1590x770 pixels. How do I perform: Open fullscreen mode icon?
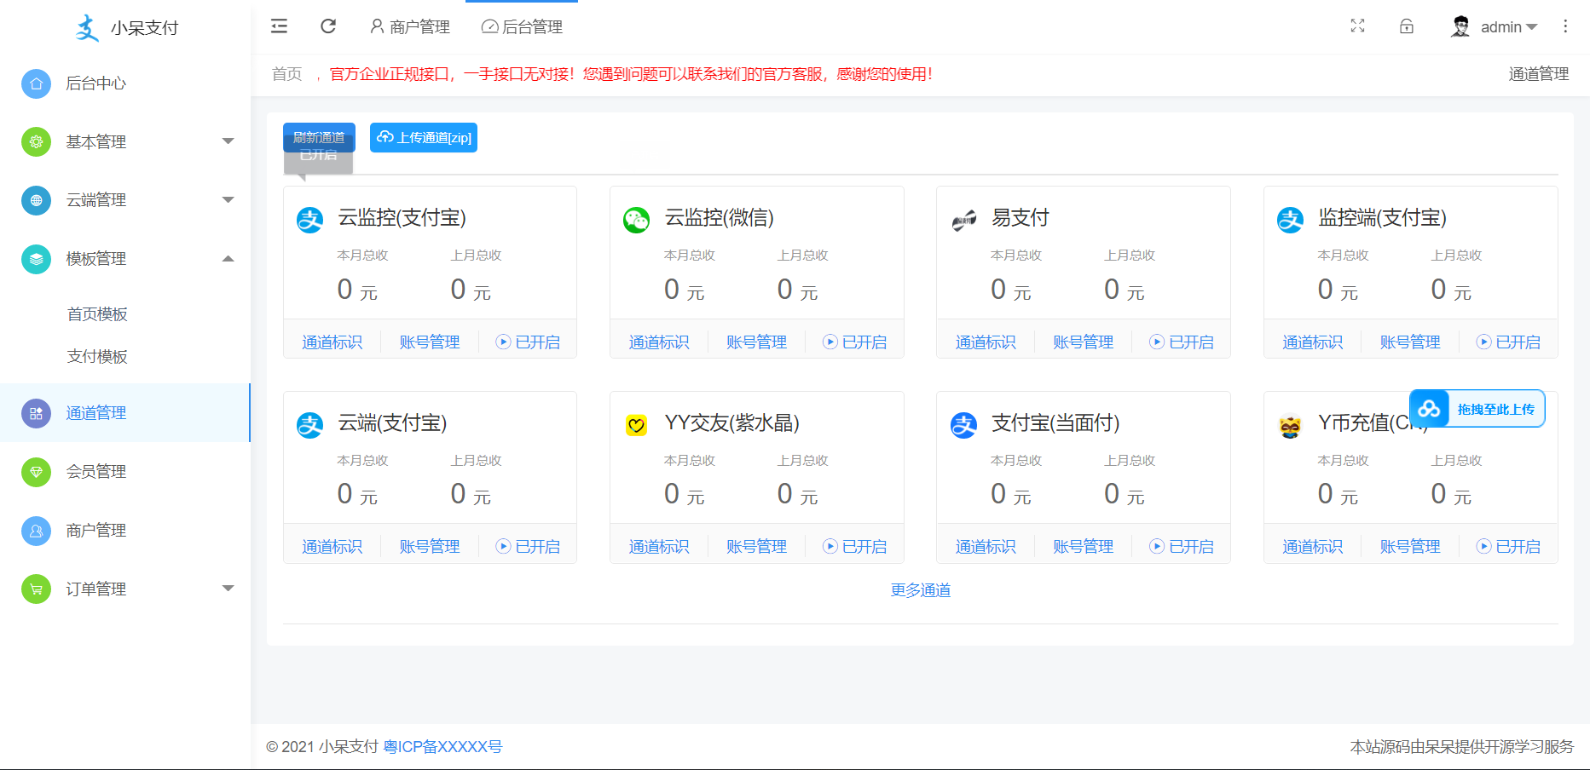click(x=1357, y=26)
